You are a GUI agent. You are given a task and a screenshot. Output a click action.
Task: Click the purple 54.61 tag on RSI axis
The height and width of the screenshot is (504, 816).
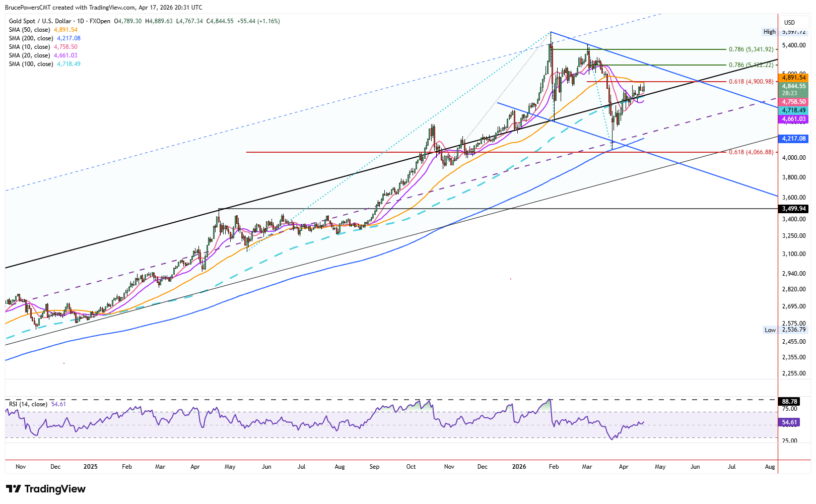tap(789, 422)
